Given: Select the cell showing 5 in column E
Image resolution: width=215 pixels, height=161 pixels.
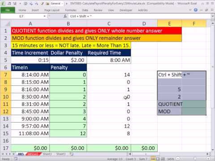Looking at the screenshot, I should pos(169,89).
